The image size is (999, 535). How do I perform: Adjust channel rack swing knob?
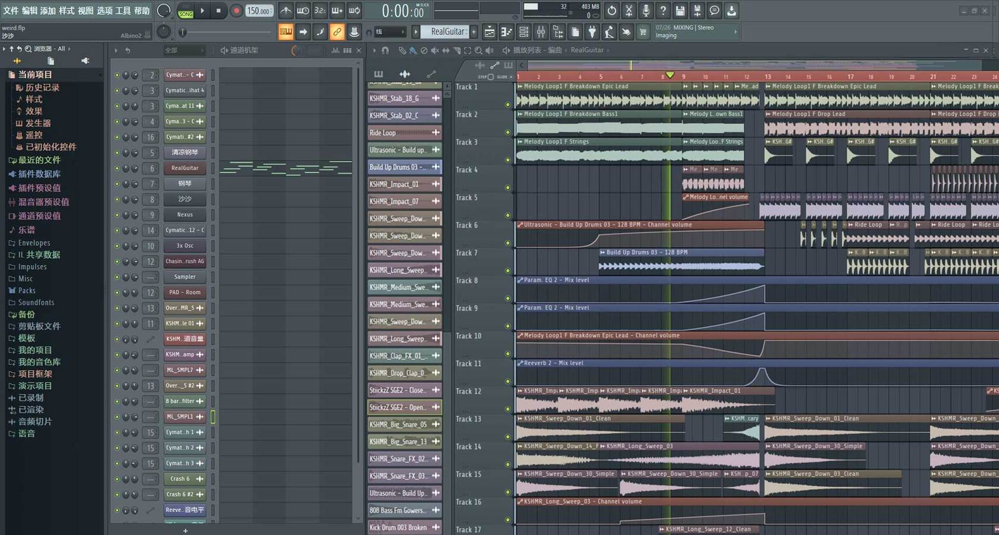296,51
